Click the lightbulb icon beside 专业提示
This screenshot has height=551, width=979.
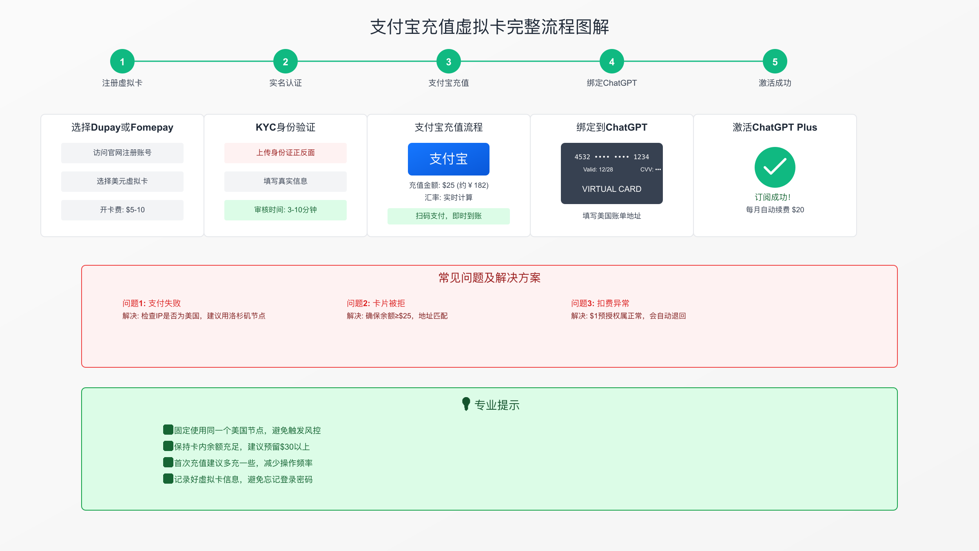point(466,404)
